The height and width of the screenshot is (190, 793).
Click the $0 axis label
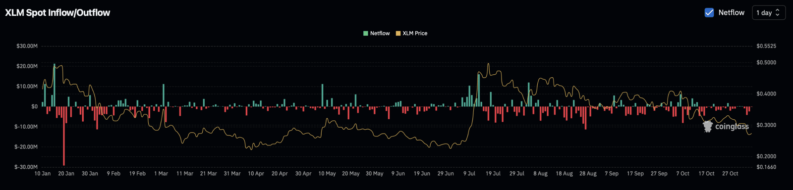coord(34,106)
